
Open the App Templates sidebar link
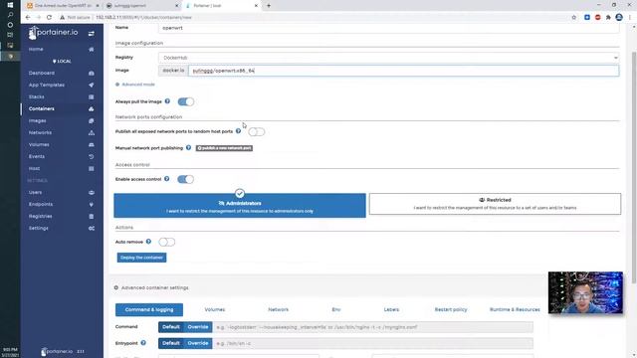[x=47, y=85]
